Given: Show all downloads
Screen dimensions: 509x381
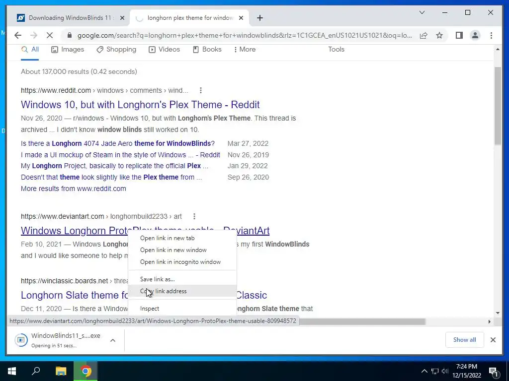Looking at the screenshot, I should click(x=465, y=340).
